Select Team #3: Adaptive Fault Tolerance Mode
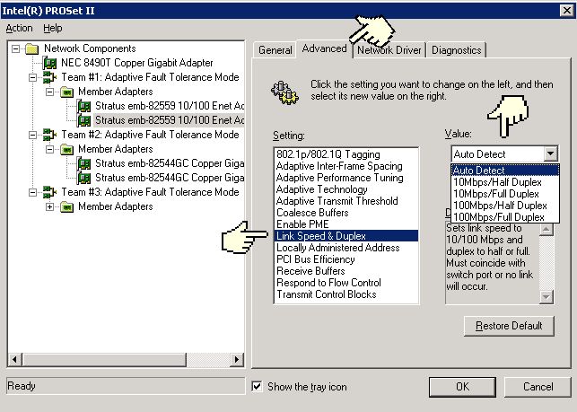The image size is (577, 412). pyautogui.click(x=150, y=192)
